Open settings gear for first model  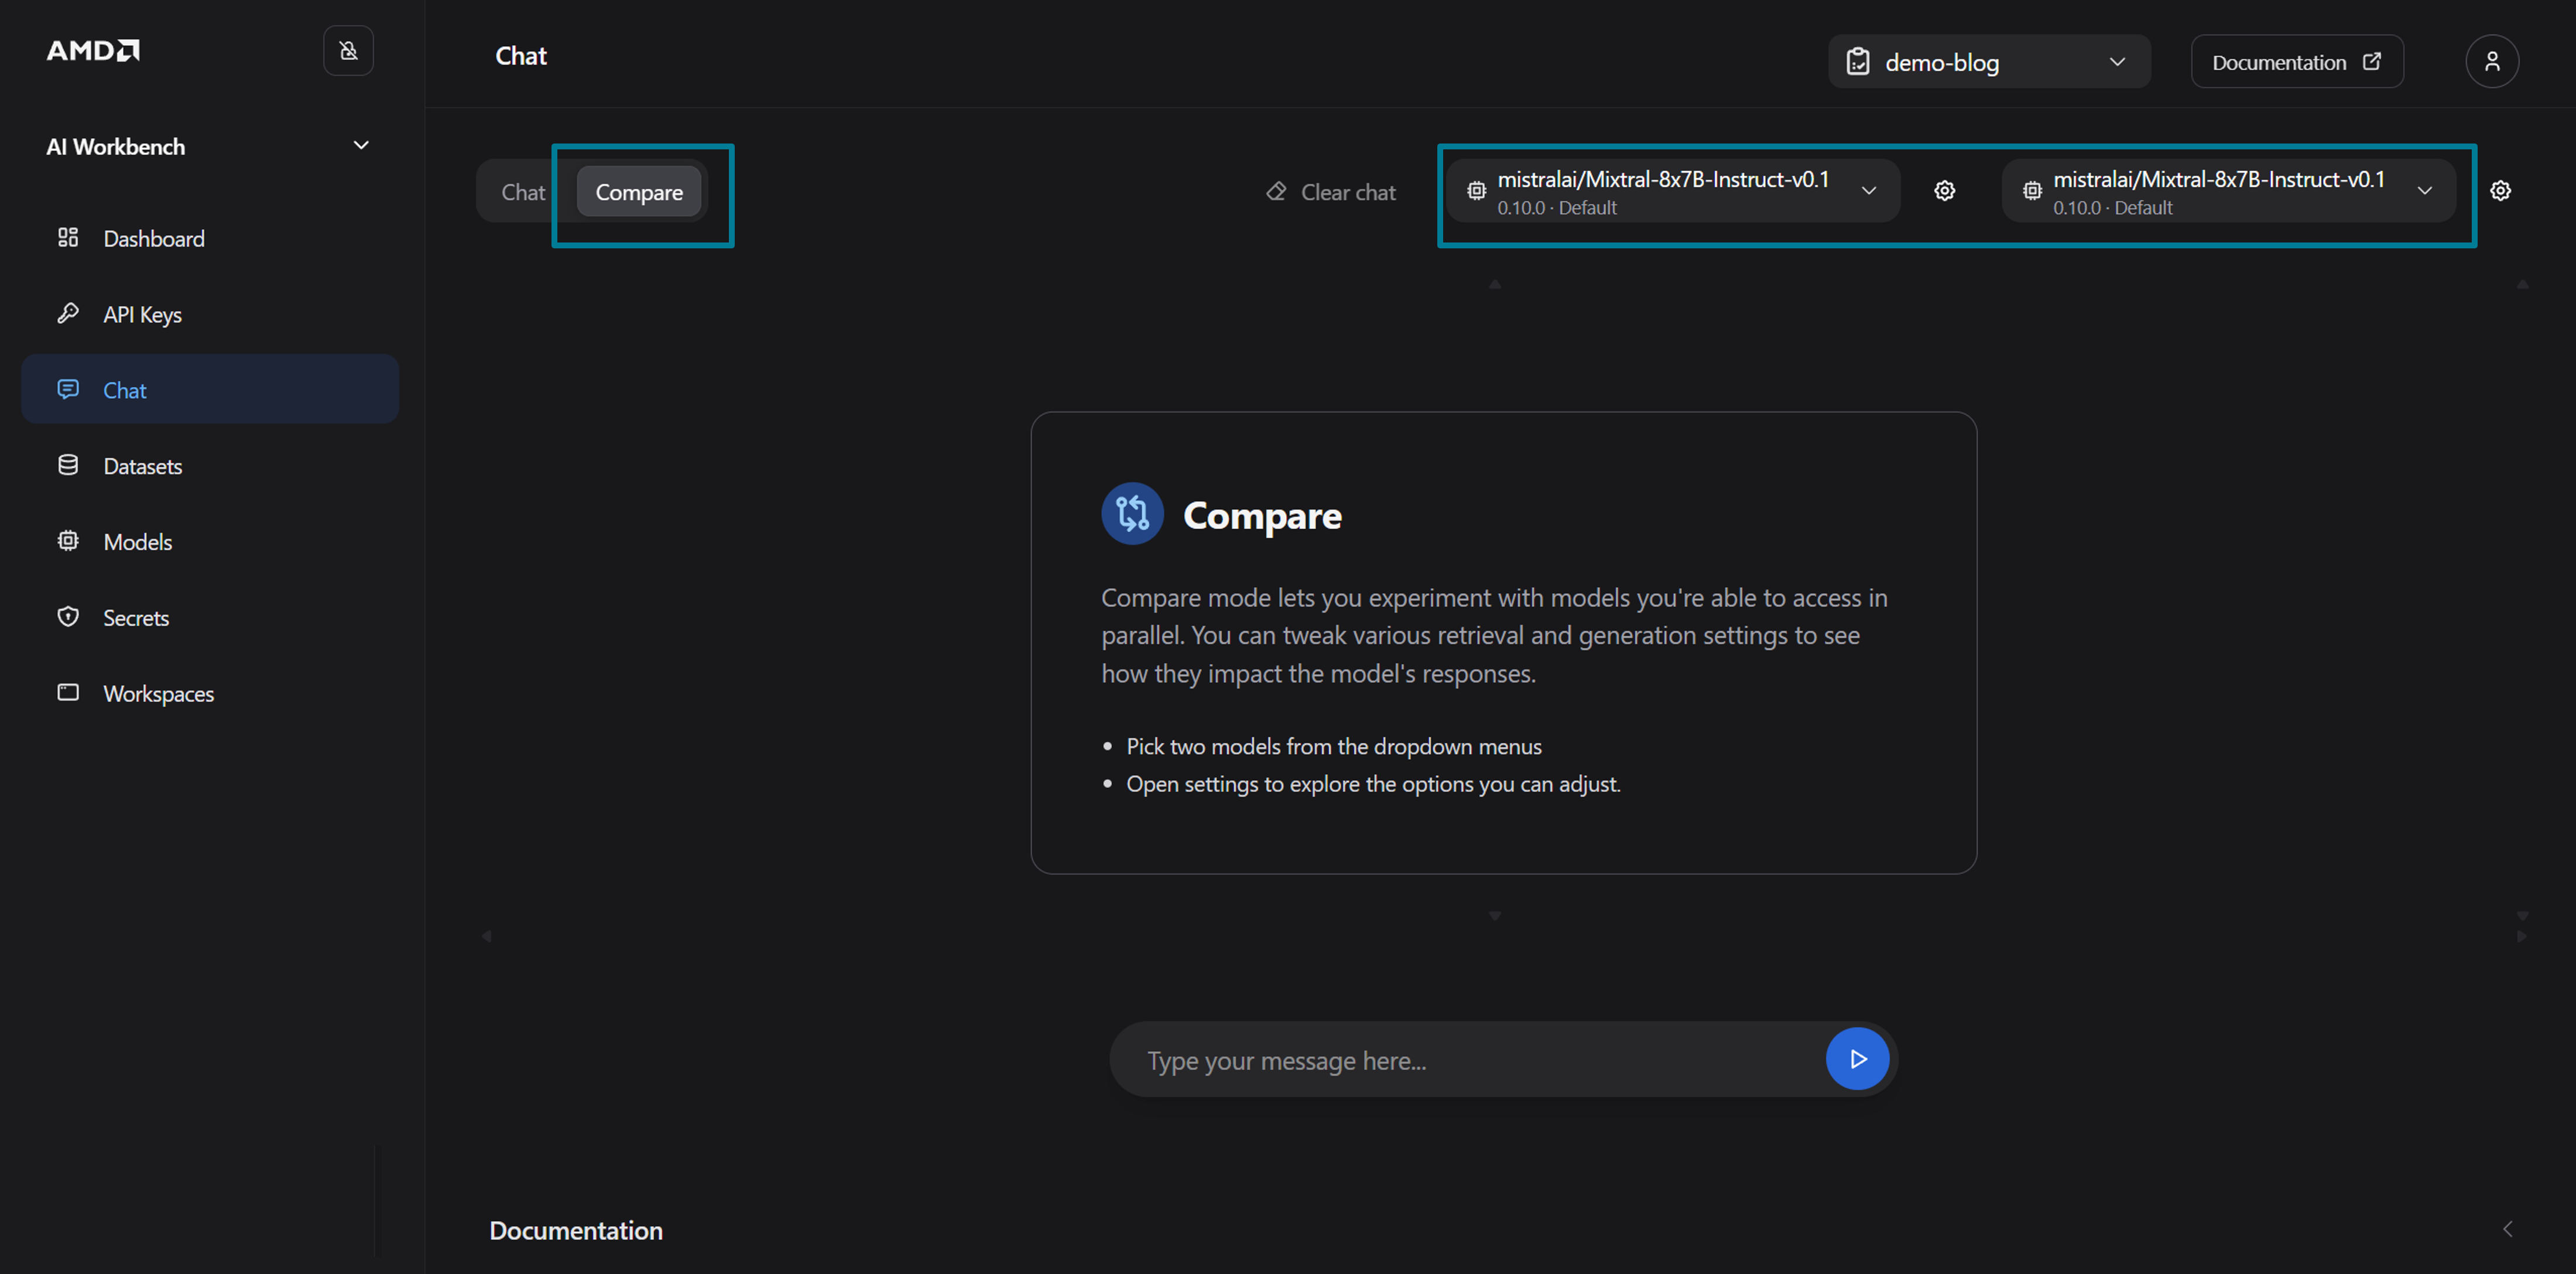[x=1944, y=191]
